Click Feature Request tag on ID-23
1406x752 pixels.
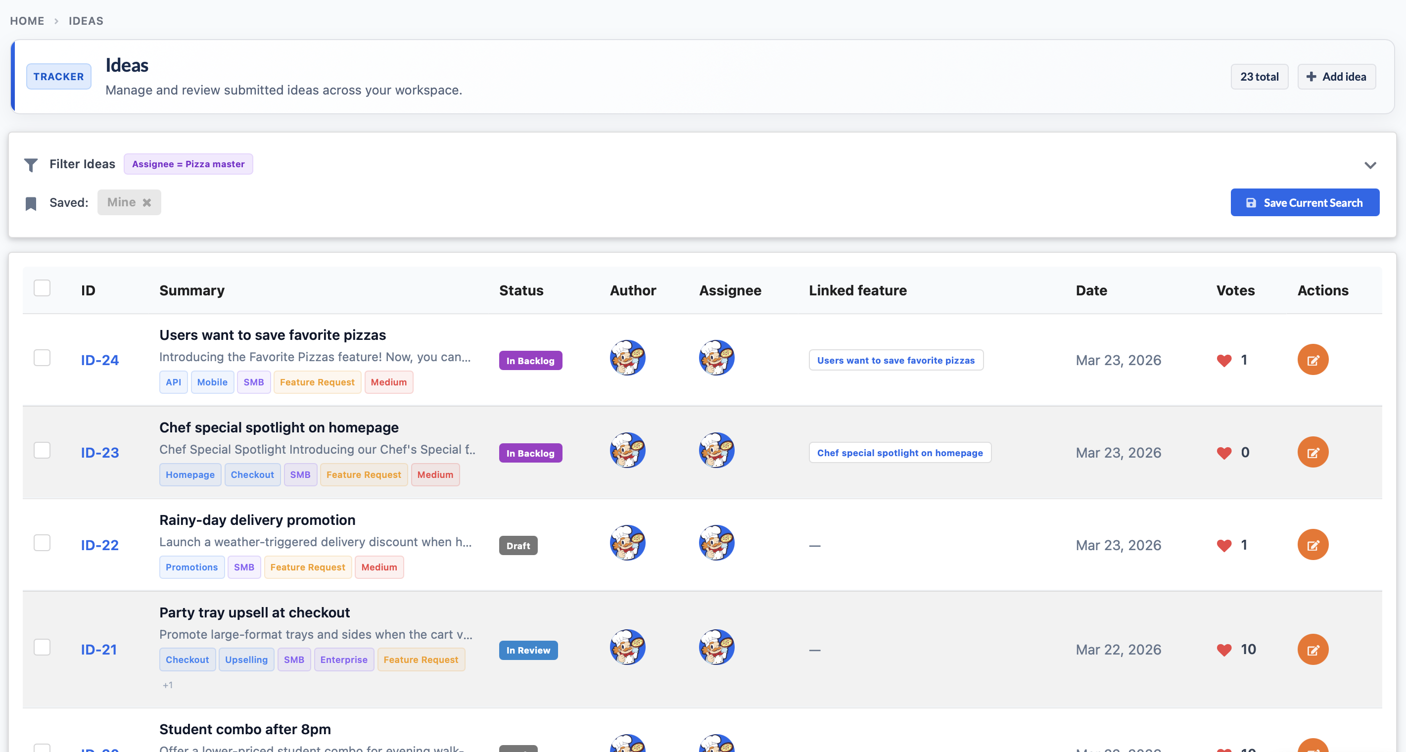(364, 475)
